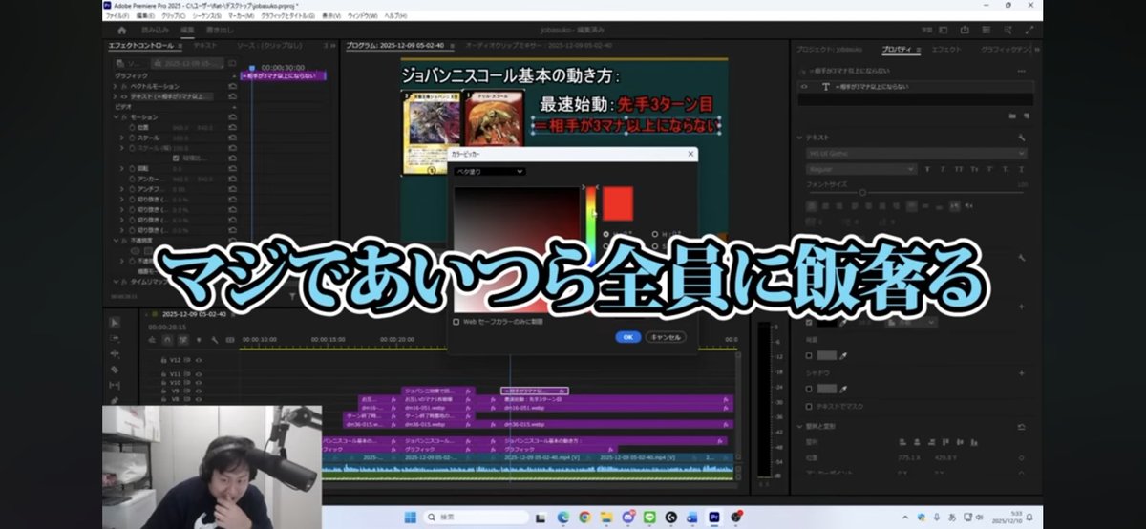Click the Add Marker icon in timeline

(x=199, y=339)
